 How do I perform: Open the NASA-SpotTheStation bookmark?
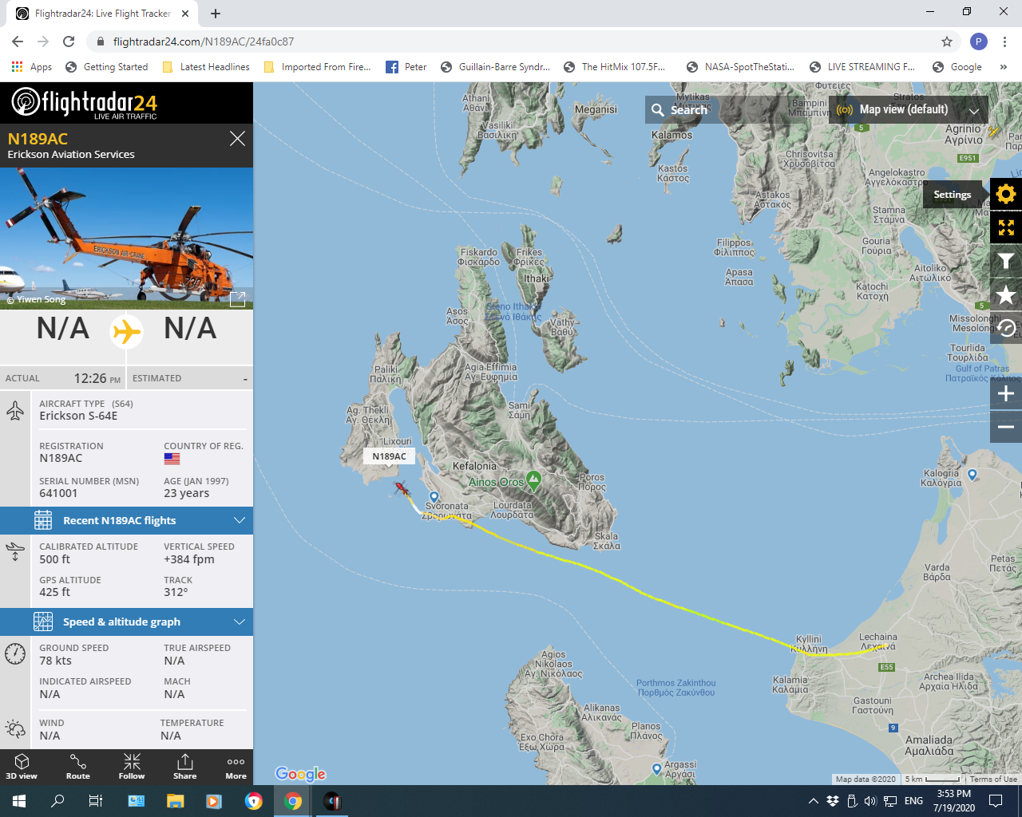pyautogui.click(x=740, y=67)
